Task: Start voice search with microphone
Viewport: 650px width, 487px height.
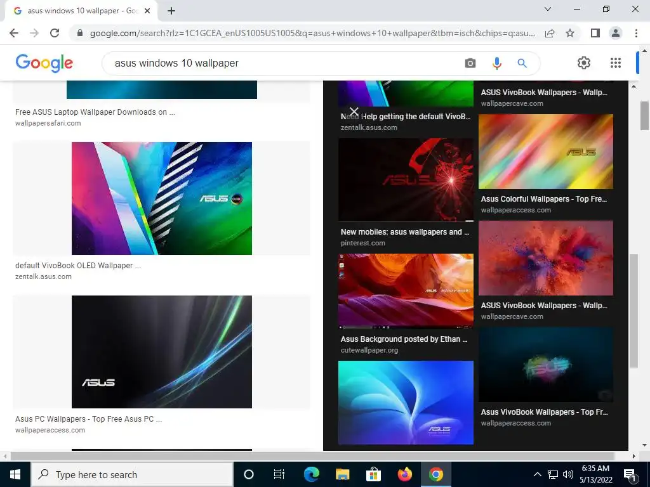Action: point(496,63)
